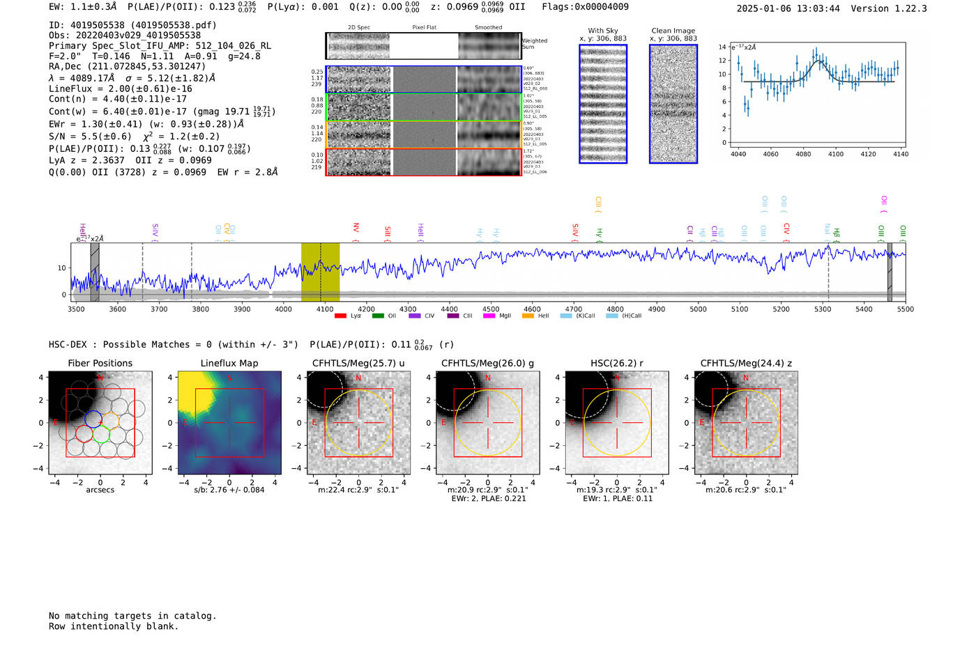Click the HSC-DEX Possible Matches line
The height and width of the screenshot is (664, 976).
pos(252,344)
